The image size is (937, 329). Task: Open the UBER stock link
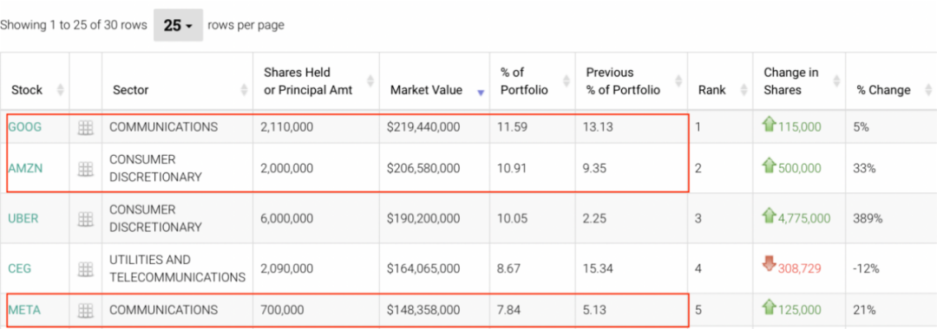[x=23, y=219]
